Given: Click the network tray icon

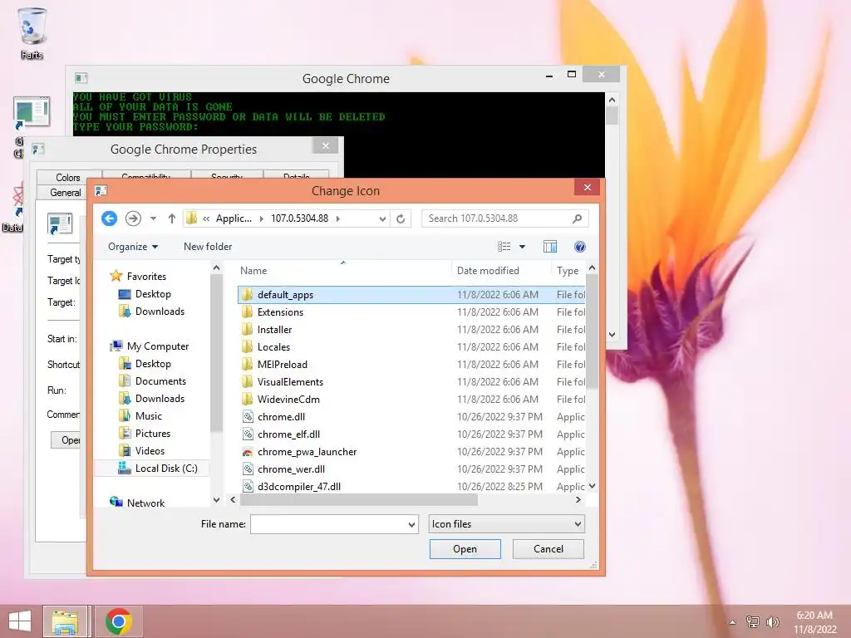Looking at the screenshot, I should [x=752, y=621].
